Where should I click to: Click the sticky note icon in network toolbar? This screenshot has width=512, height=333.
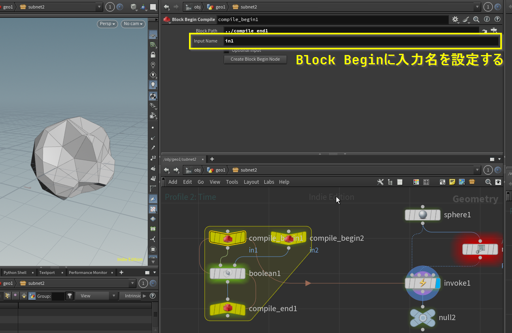[452, 182]
